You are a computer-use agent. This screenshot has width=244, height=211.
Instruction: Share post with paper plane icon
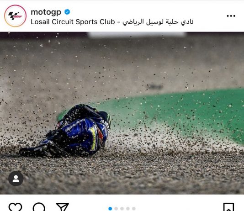click(63, 207)
